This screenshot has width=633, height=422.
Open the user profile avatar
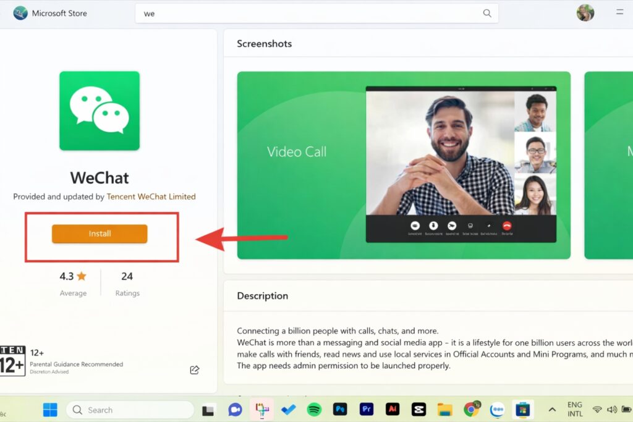click(x=585, y=13)
